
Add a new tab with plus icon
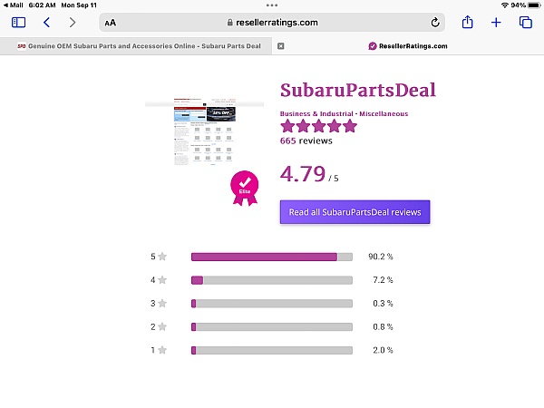[x=496, y=23]
